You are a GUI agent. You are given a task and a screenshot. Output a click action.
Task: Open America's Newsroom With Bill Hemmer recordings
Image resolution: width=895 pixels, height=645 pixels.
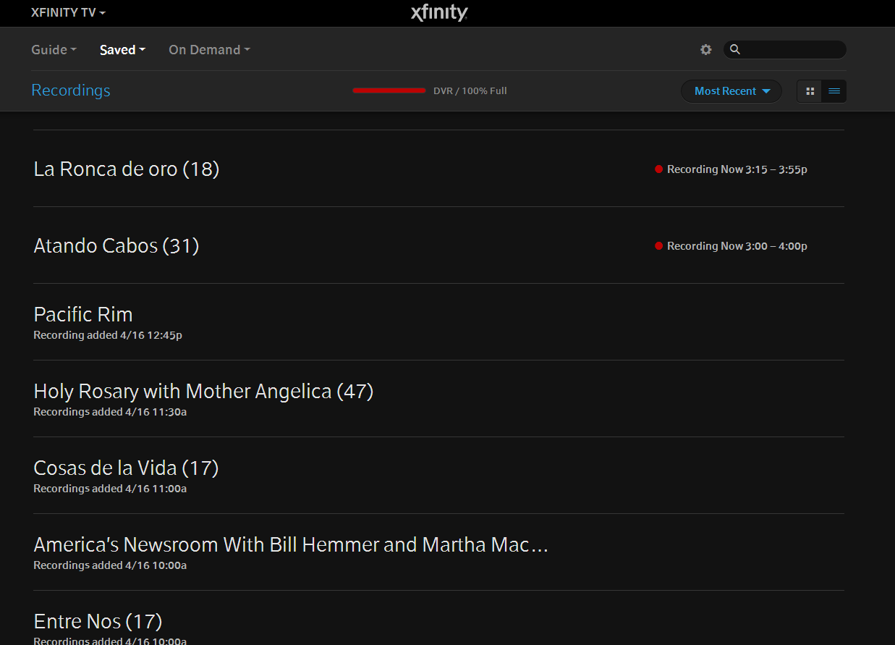pos(291,545)
